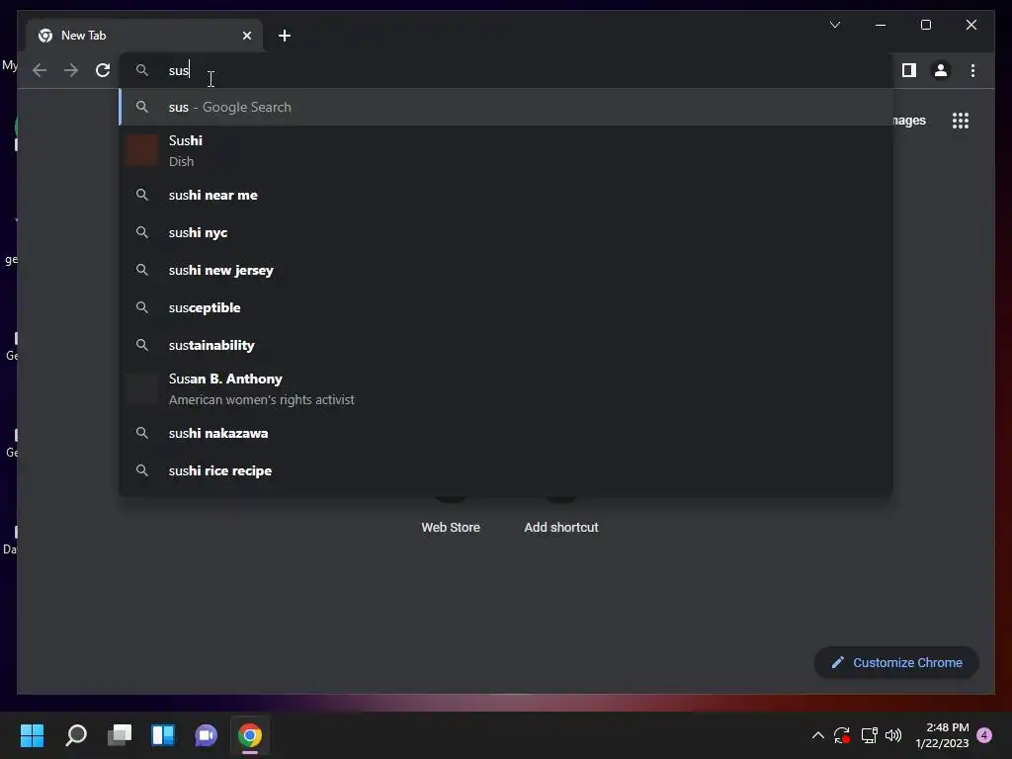Open Windows taskbar search
Screen dimensions: 1012x759
76,735
